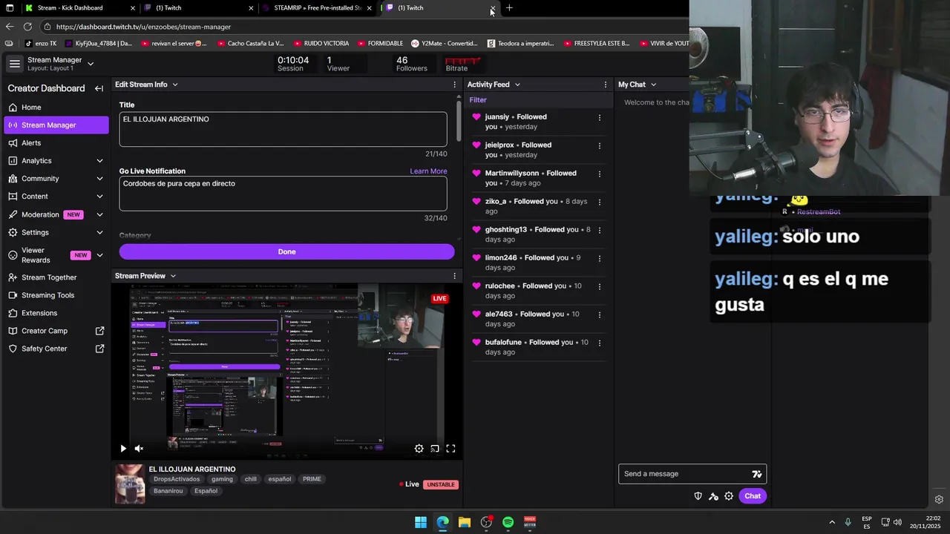Collapse the Creator Dashboard sidebar
The width and height of the screenshot is (950, 534).
(x=99, y=88)
